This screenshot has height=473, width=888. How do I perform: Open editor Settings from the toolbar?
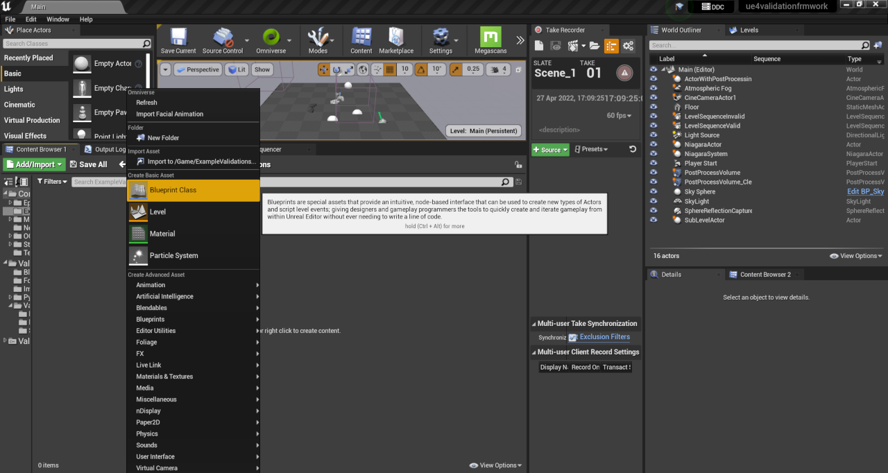tap(441, 40)
